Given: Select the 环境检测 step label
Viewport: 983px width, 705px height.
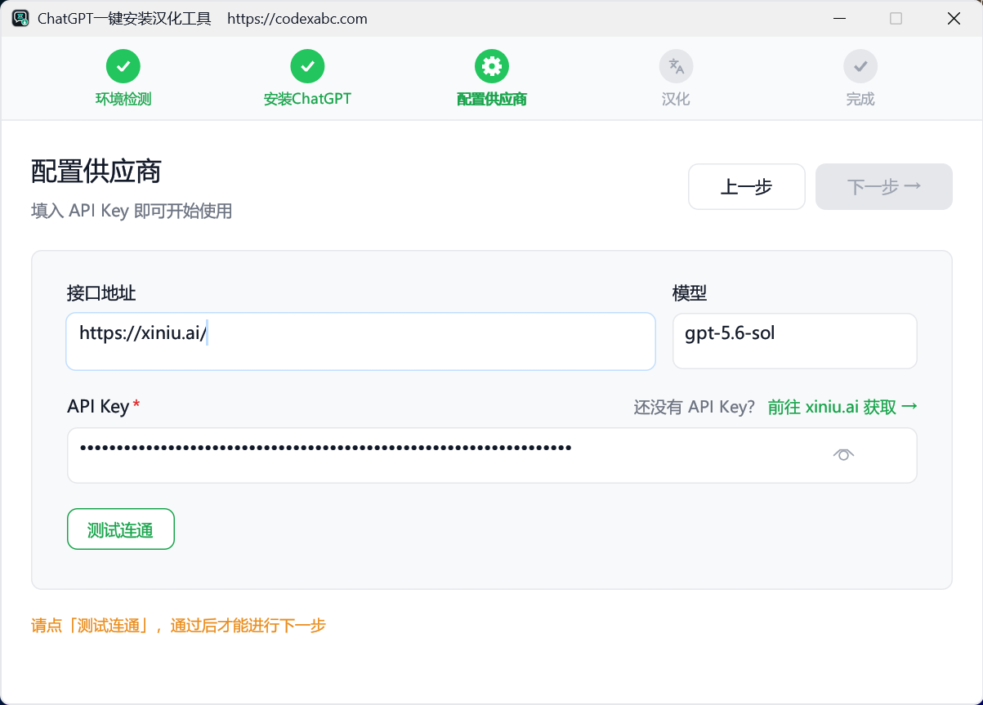Looking at the screenshot, I should (123, 99).
